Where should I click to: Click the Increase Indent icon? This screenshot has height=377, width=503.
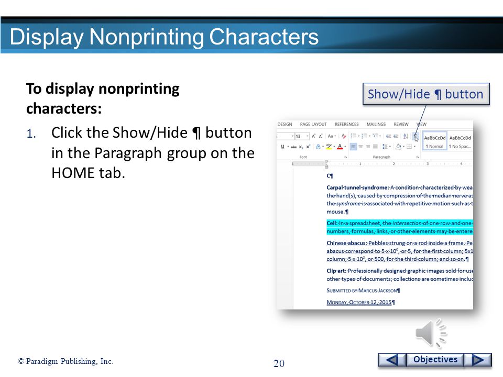(x=396, y=136)
